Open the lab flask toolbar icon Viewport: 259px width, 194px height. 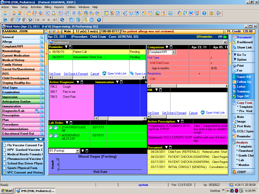[x=54, y=13]
